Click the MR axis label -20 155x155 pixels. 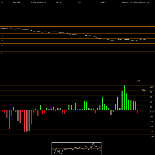[151, 117]
